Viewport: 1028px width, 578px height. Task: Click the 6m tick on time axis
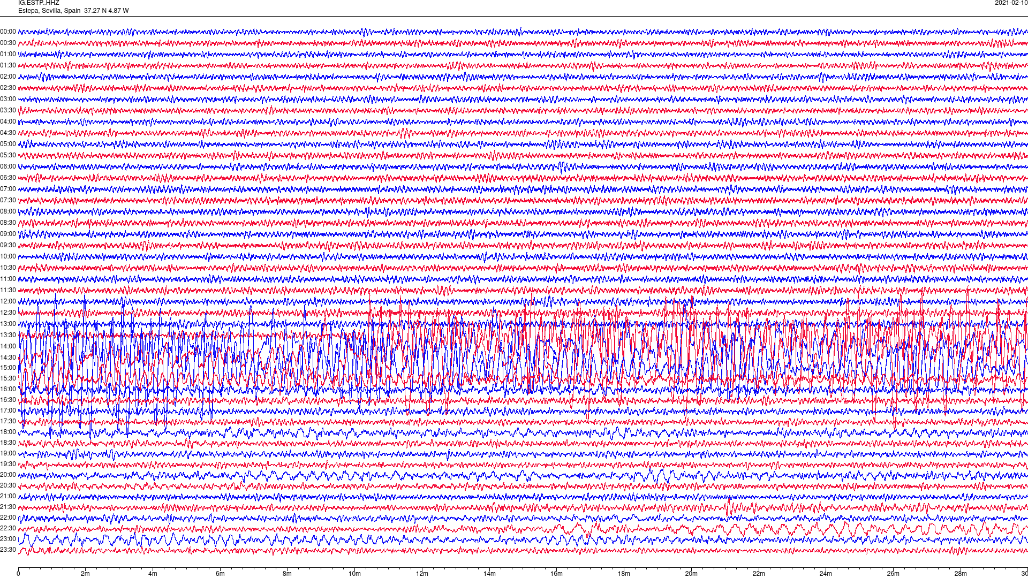pos(220,574)
